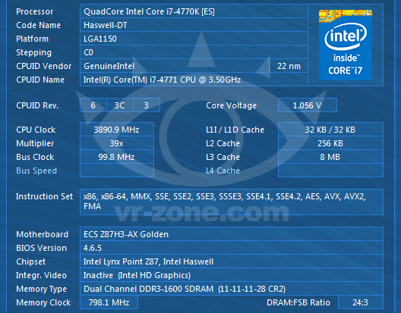Click the CPUID Rev. cell '6'

coord(93,105)
